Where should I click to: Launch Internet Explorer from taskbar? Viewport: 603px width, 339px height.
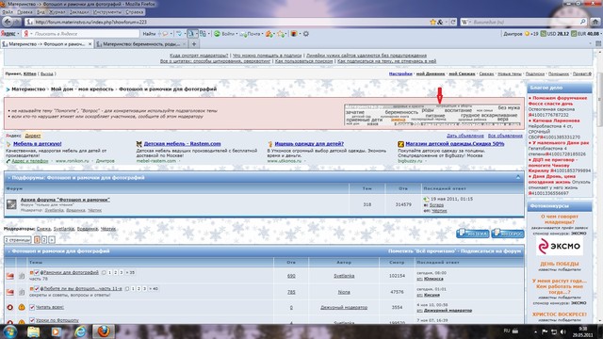tap(80, 331)
